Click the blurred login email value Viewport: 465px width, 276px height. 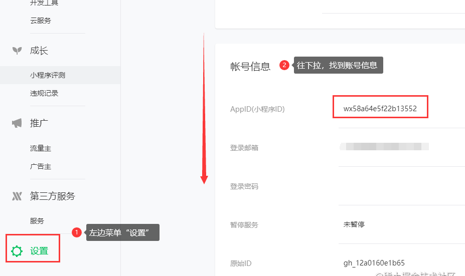click(384, 147)
